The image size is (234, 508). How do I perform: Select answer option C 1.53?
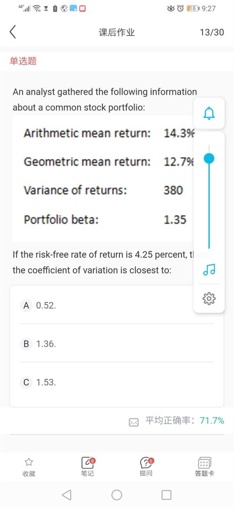click(117, 382)
